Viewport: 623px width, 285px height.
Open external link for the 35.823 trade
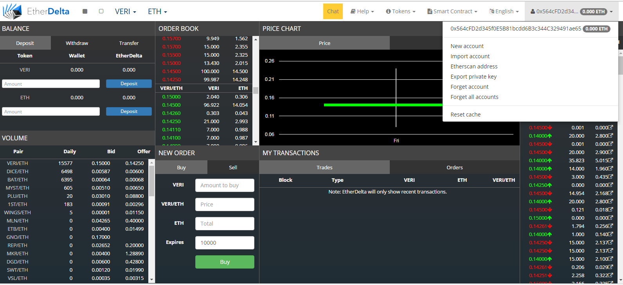(610, 160)
